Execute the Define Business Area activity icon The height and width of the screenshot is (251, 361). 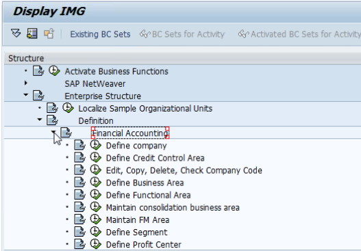pyautogui.click(x=95, y=183)
